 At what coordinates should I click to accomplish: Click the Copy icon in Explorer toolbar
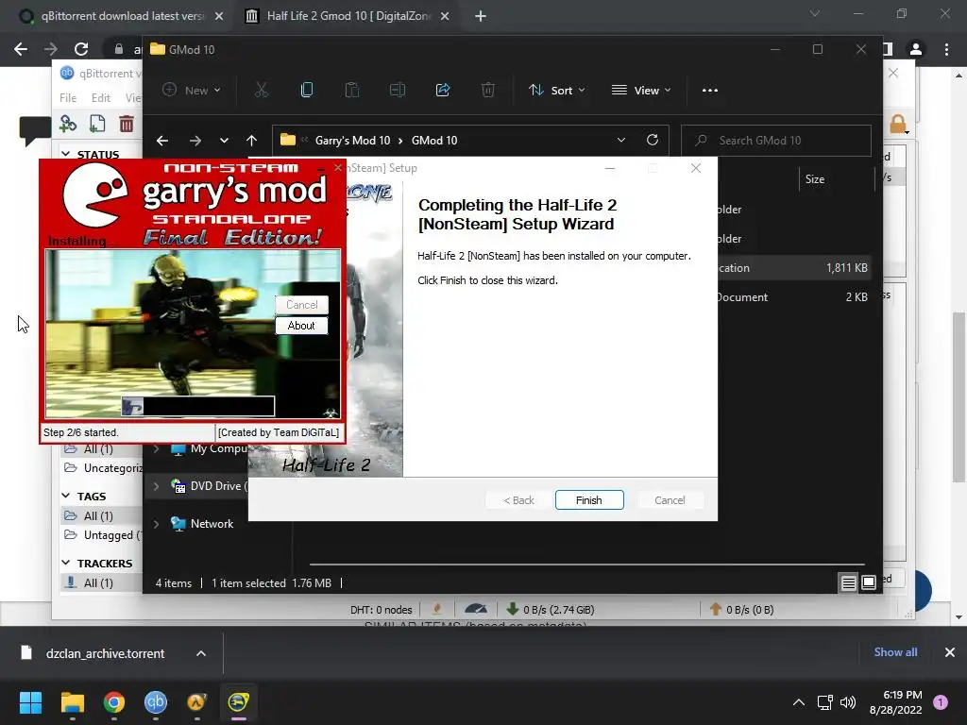point(307,90)
